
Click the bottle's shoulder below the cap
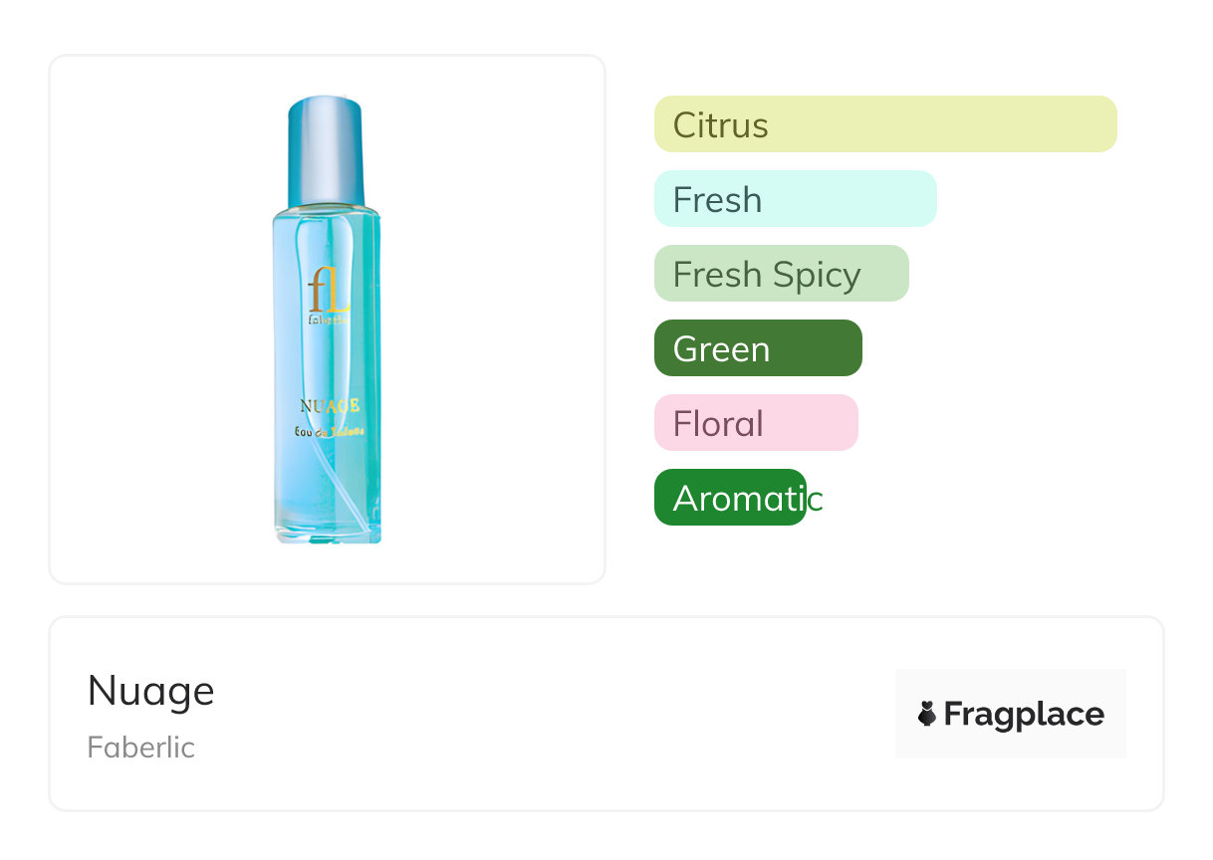click(x=326, y=212)
